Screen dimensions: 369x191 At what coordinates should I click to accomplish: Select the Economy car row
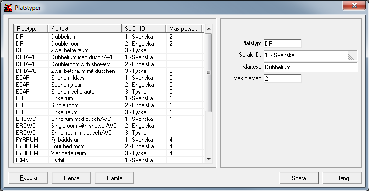point(108,85)
